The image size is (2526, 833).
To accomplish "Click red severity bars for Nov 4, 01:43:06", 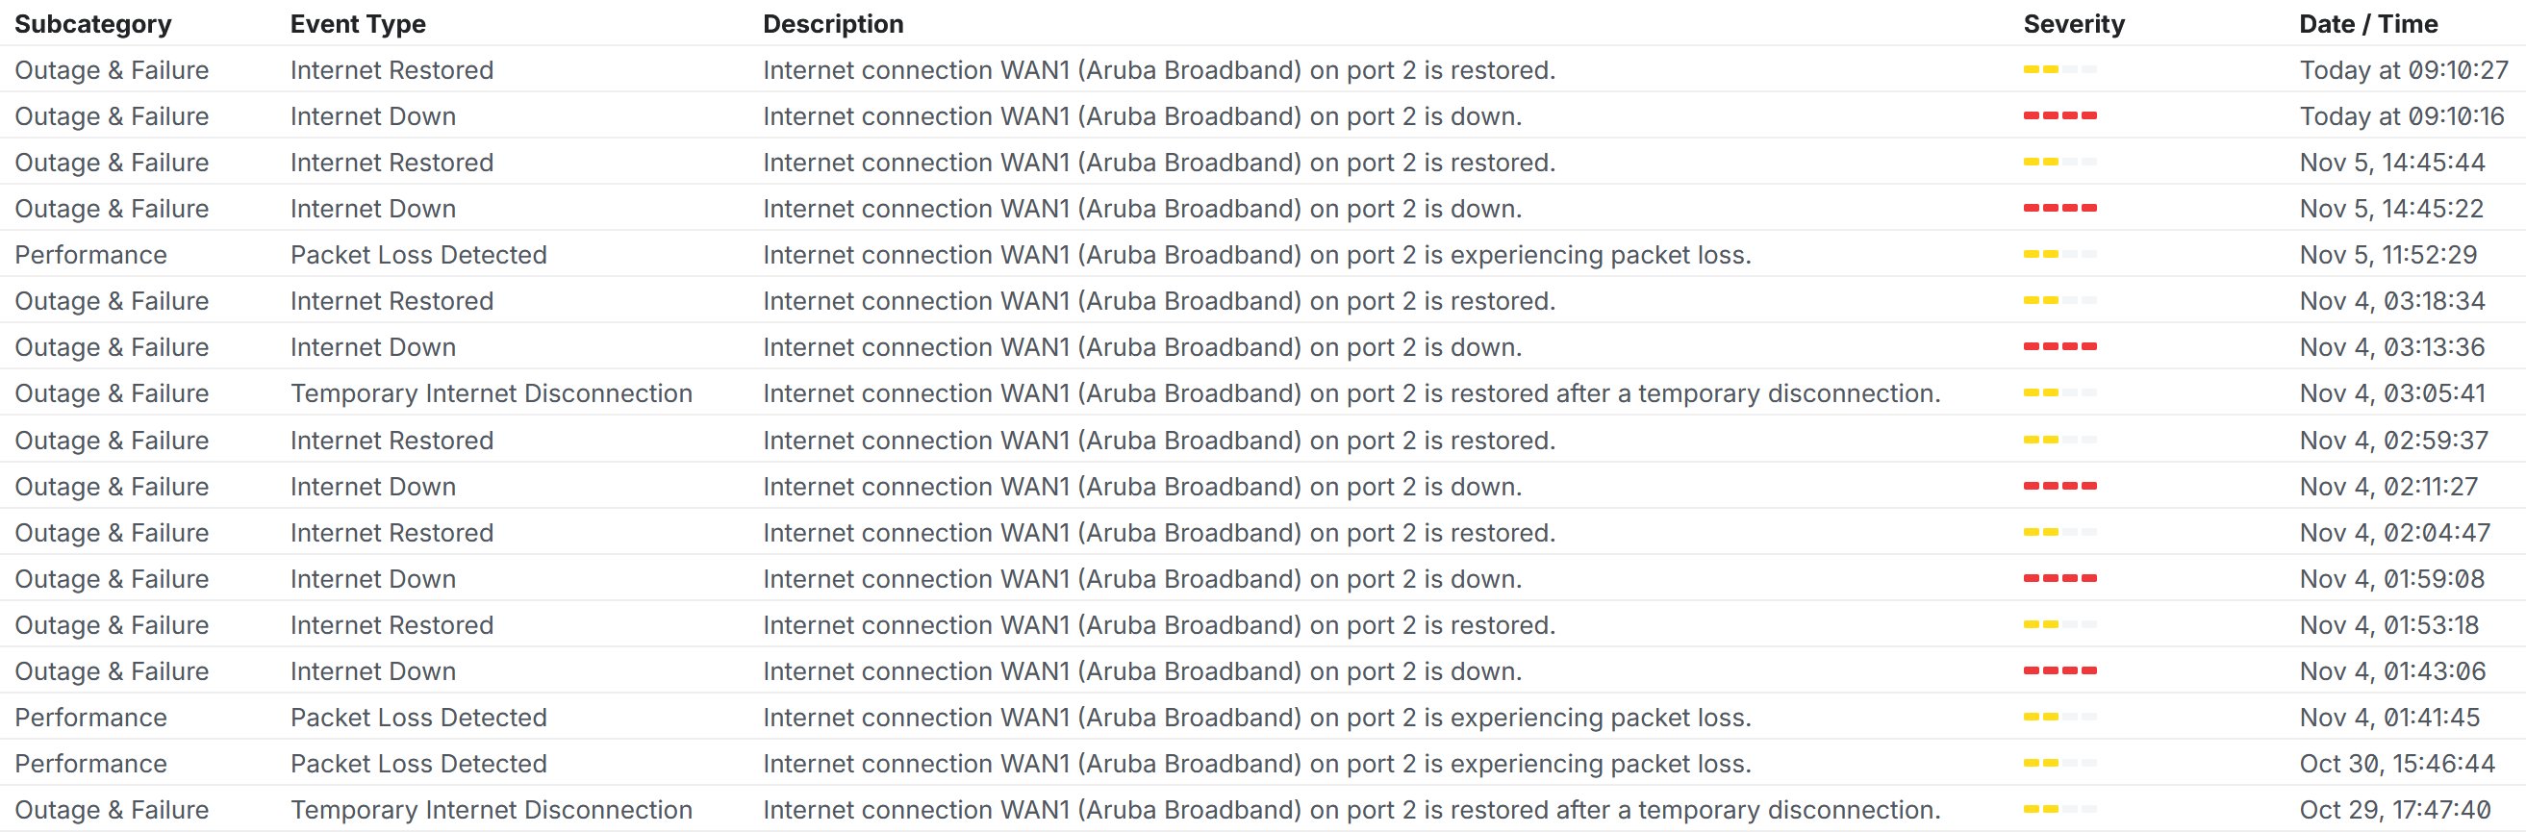I will pos(2059,671).
